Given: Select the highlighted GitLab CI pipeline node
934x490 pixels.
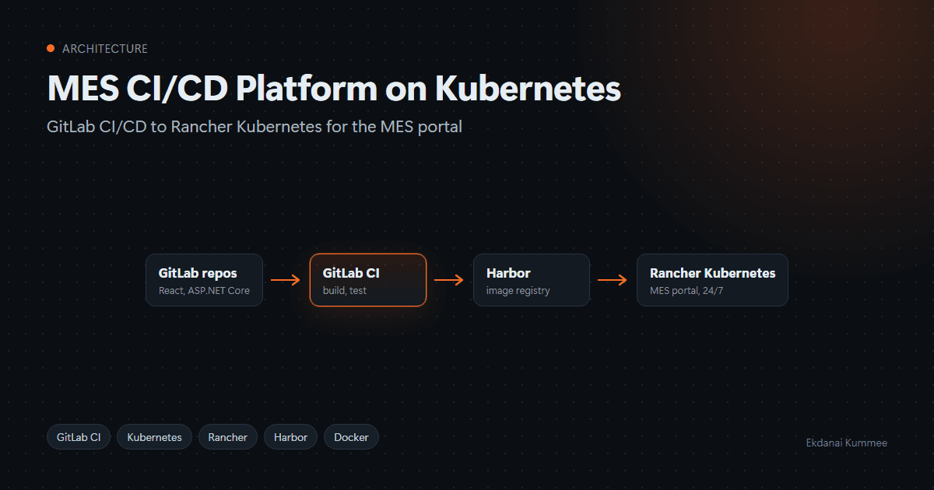Looking at the screenshot, I should point(368,280).
